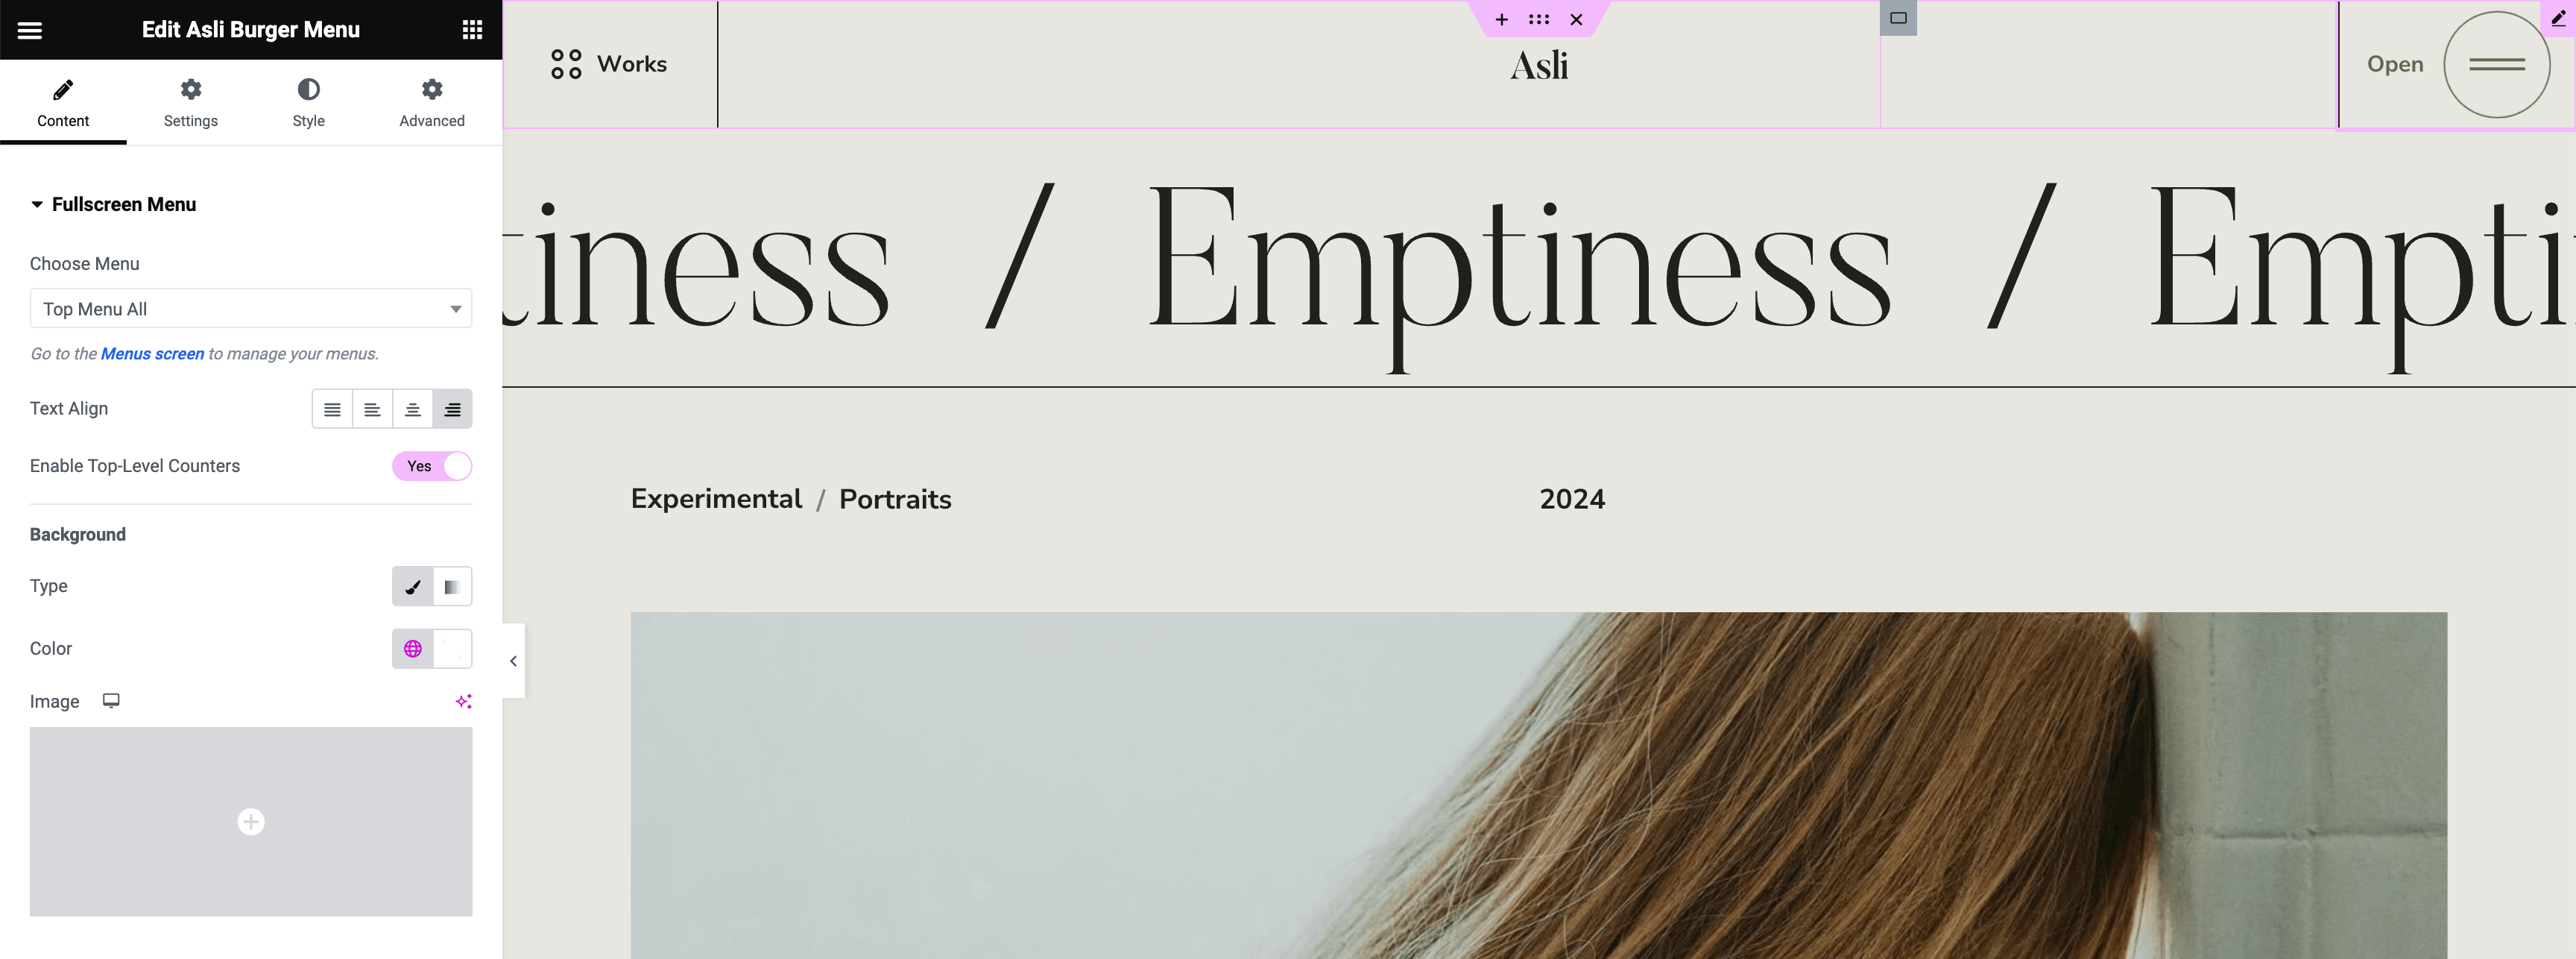This screenshot has height=959, width=2576.
Task: Click the add section plus icon
Action: (1501, 19)
